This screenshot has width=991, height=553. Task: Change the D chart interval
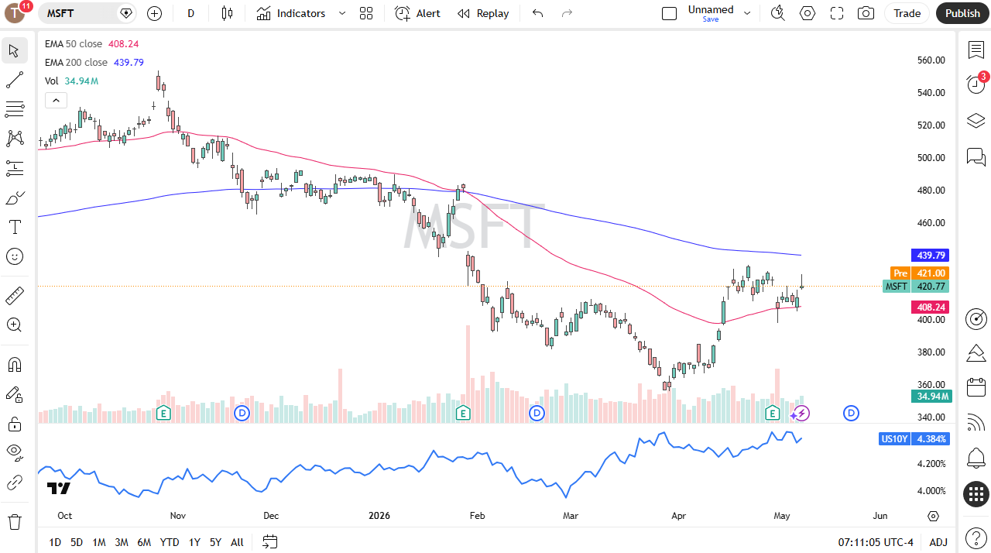(190, 13)
